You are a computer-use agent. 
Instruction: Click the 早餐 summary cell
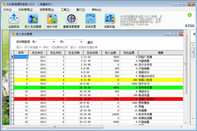[161, 106]
